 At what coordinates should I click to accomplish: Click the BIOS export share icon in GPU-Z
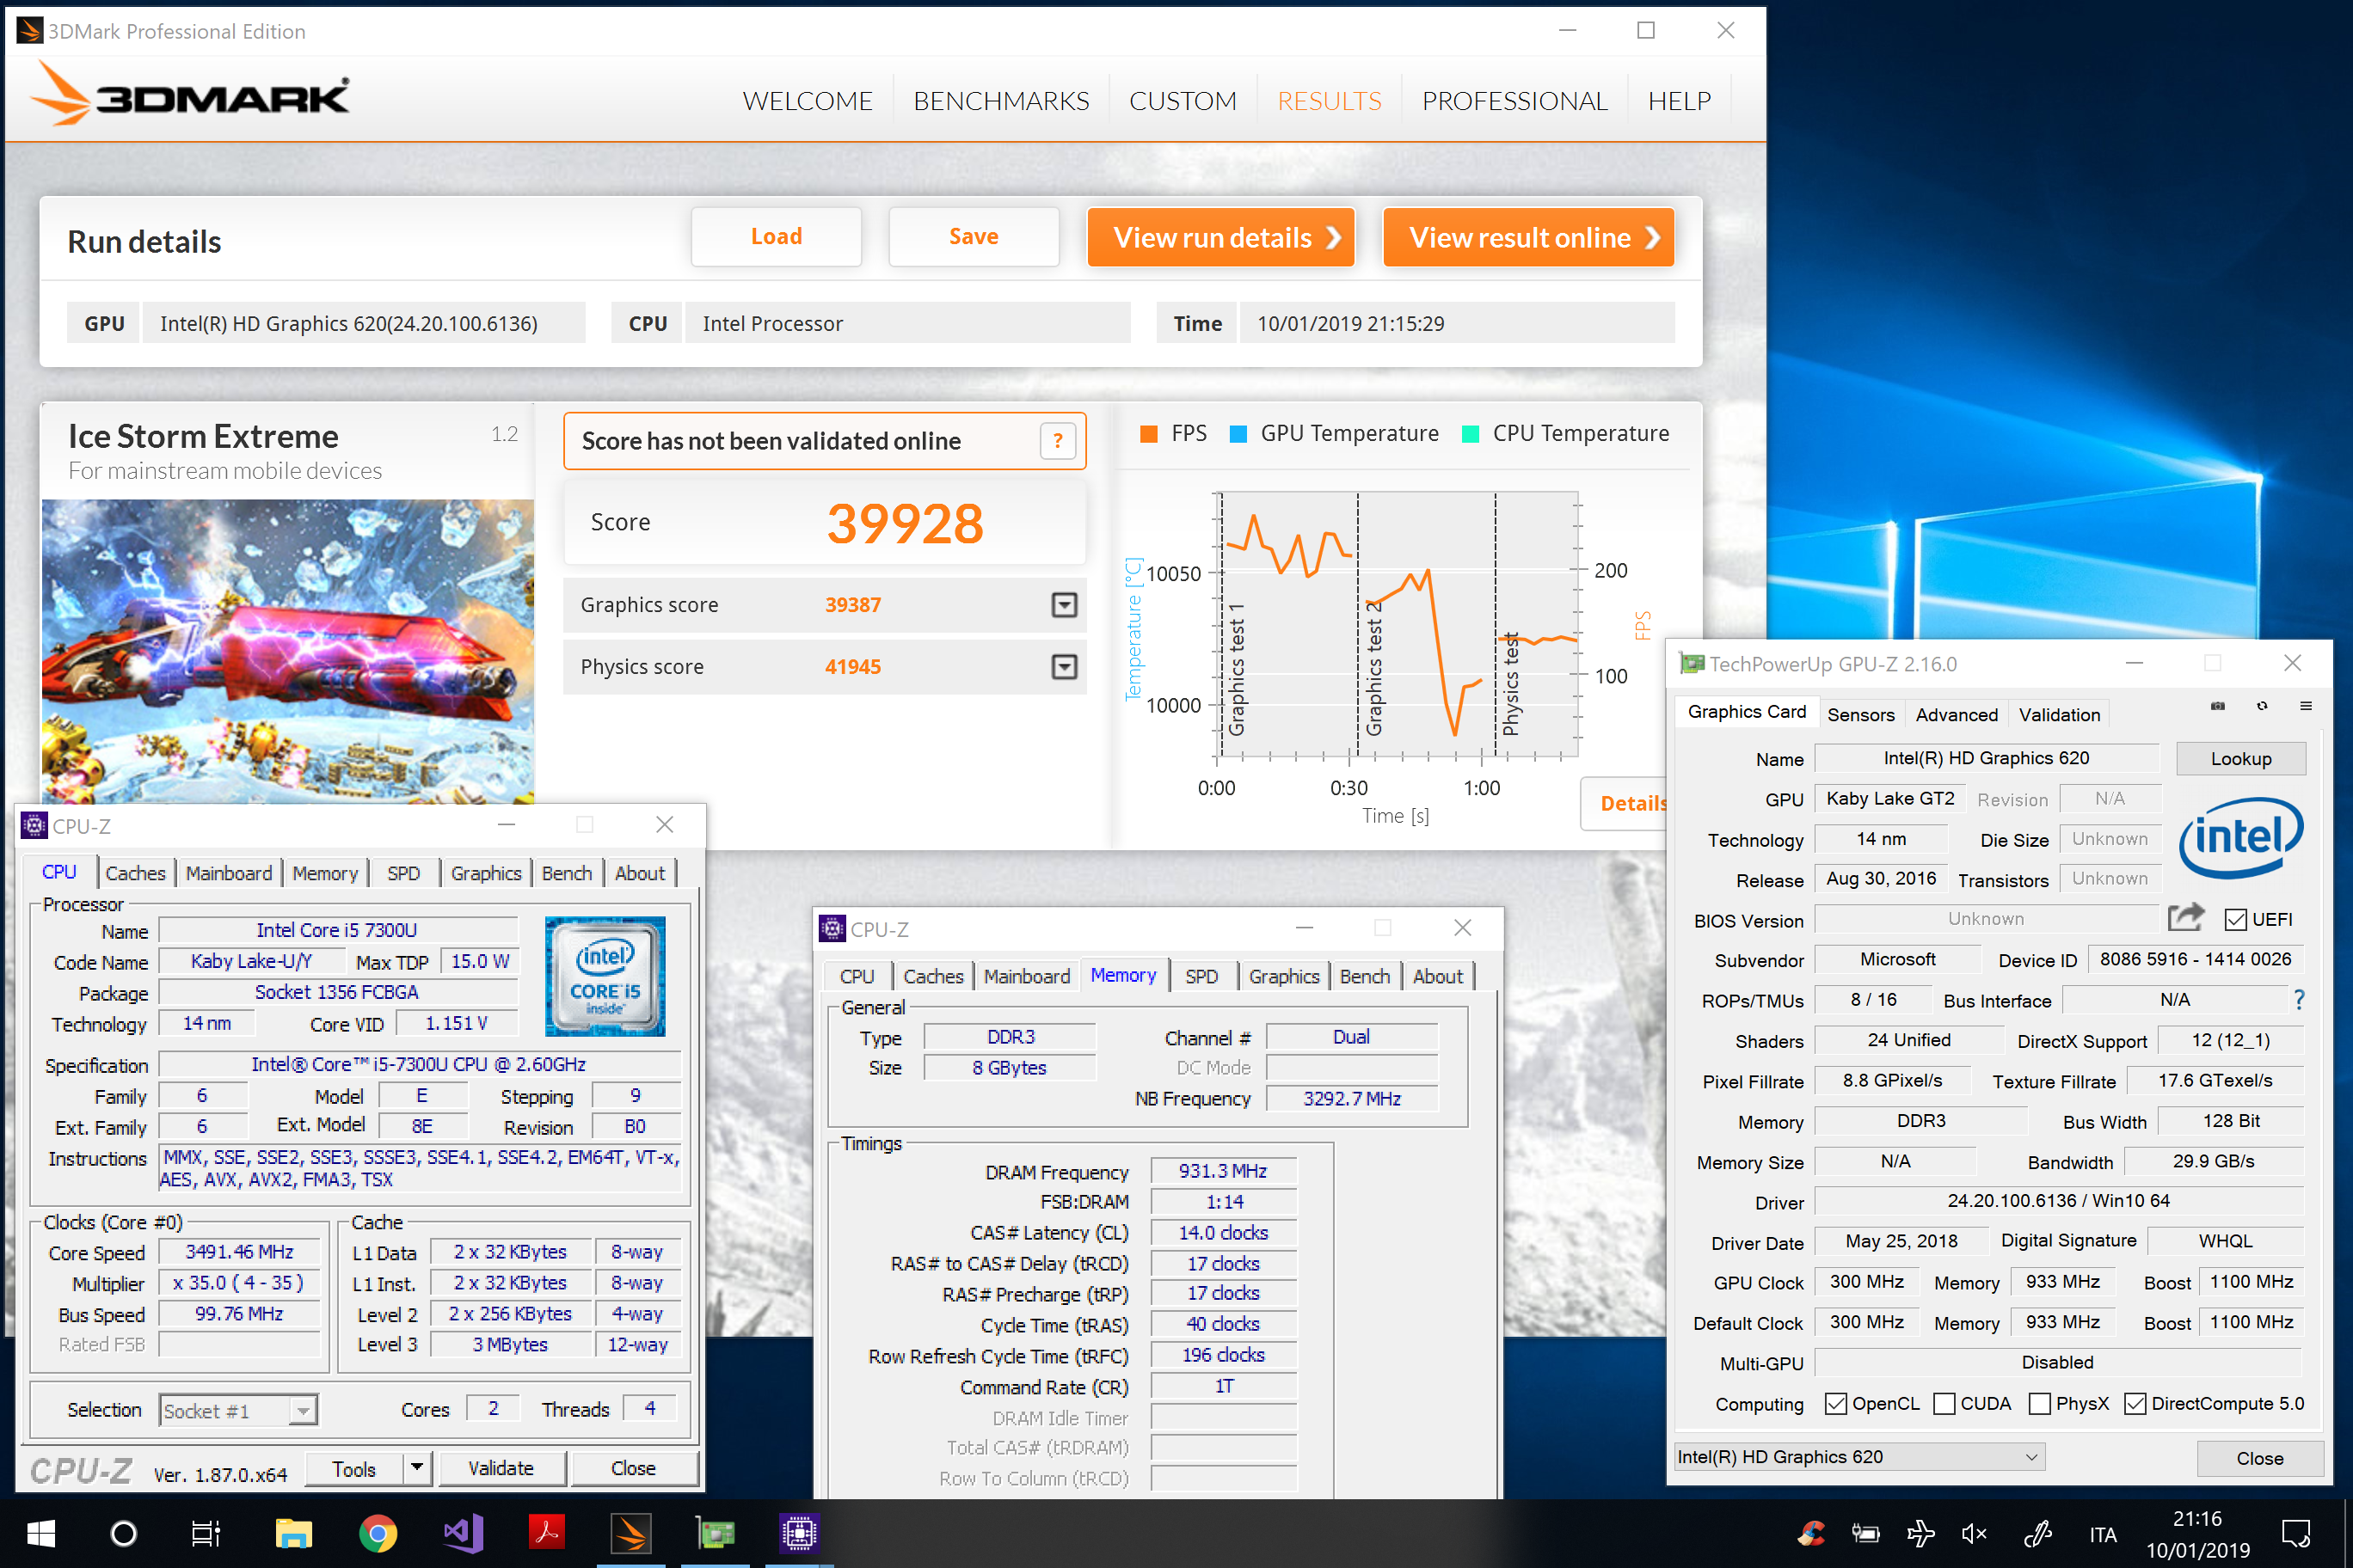pos(2186,917)
